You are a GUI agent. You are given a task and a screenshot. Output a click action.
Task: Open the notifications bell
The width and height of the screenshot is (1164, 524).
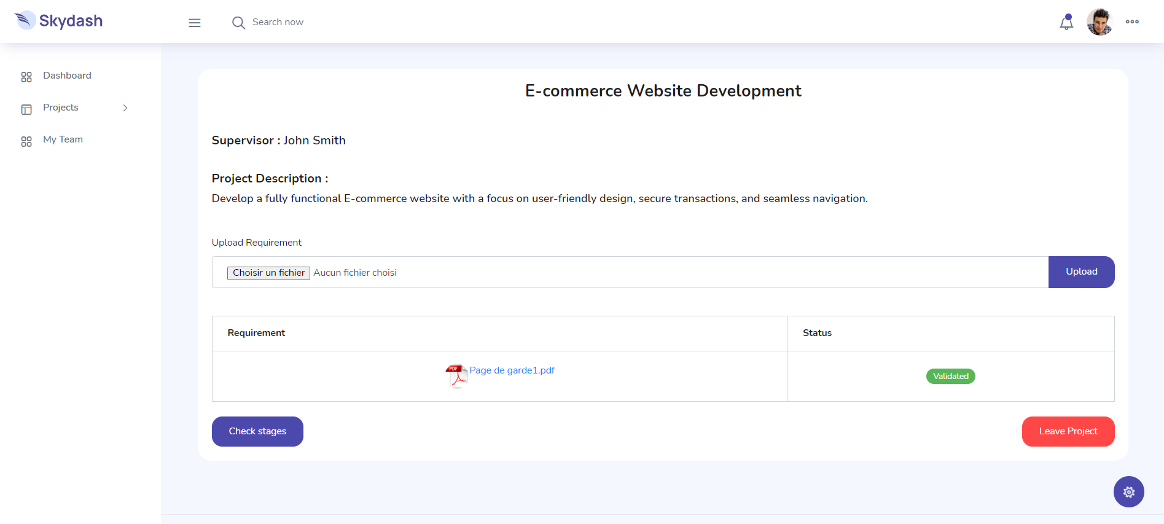click(1066, 23)
